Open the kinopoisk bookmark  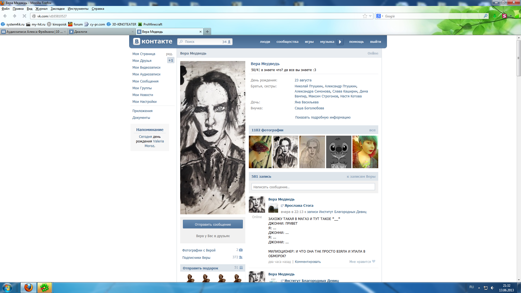click(57, 24)
